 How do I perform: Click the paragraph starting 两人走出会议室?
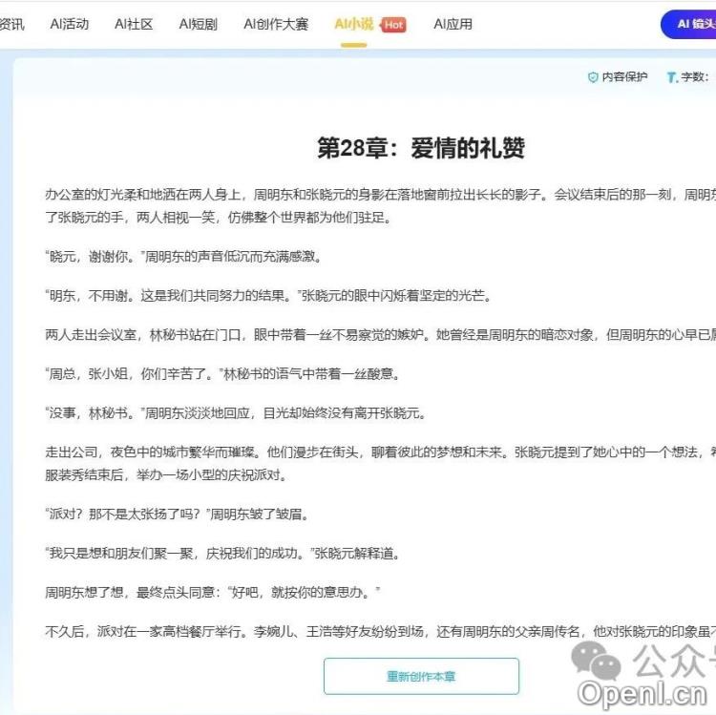[380, 335]
